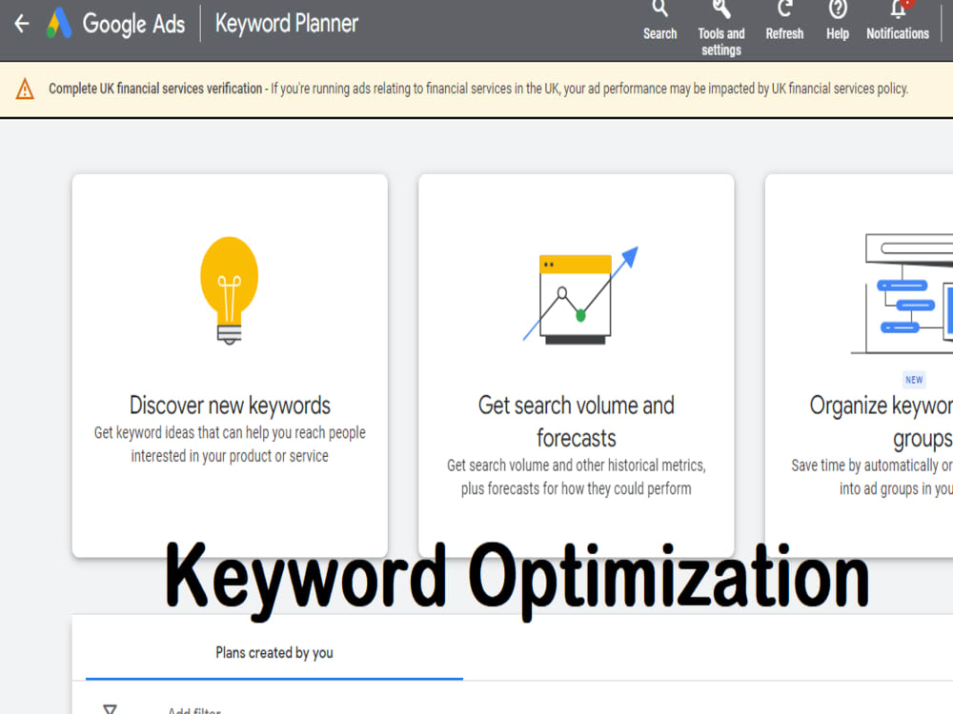The image size is (953, 714).
Task: Click the yellow lightbulb illustration
Action: pos(229,290)
